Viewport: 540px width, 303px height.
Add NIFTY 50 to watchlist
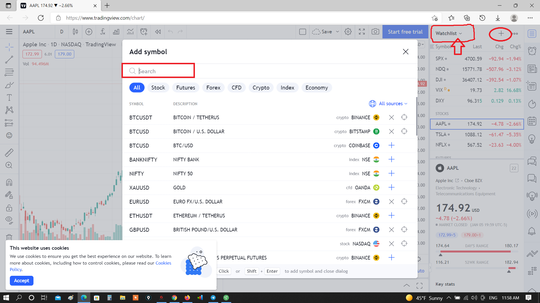tap(391, 173)
